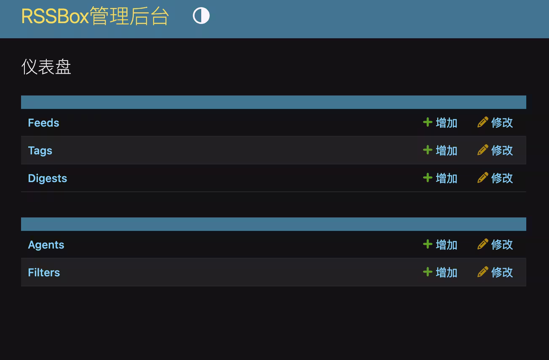Viewport: 549px width, 360px height.
Task: Open the Tags list
Action: (x=40, y=150)
